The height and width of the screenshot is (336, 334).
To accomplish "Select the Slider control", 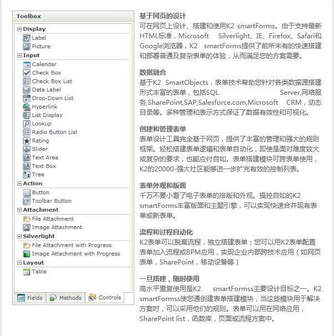I will pyautogui.click(x=39, y=149).
